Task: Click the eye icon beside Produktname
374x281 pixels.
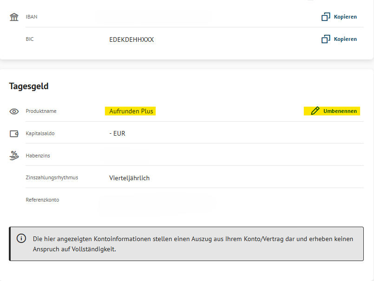Action: [x=14, y=111]
